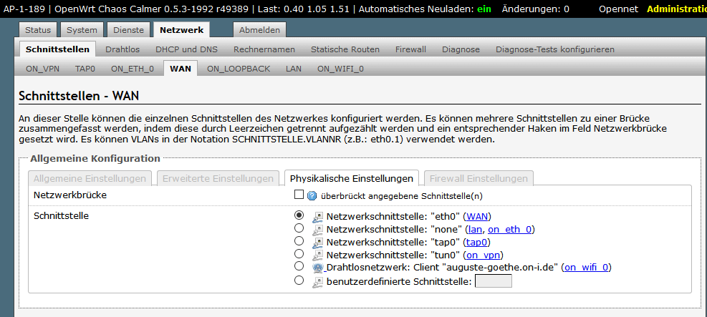
Task: Click the eth0 network interface icon
Action: (x=318, y=216)
